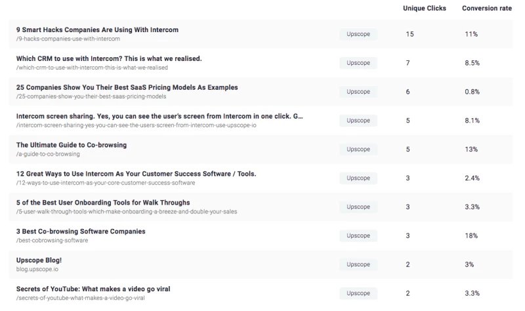This screenshot has height=311, width=525.
Task: Open '9 Smart Hacks Companies Are Using With Intercom'
Action: 97,30
